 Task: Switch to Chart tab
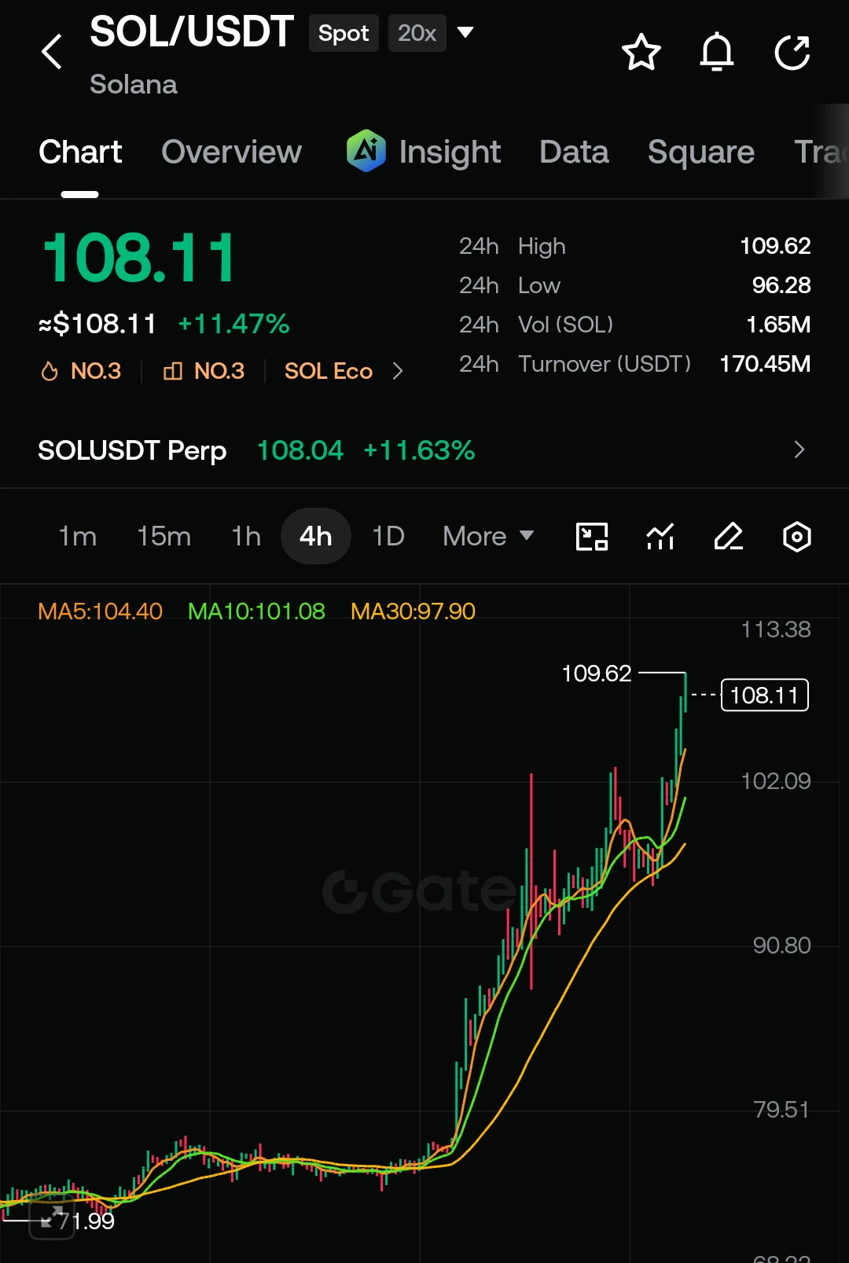[80, 152]
